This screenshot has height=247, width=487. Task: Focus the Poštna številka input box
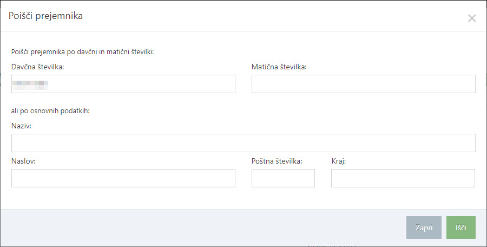[x=283, y=178]
